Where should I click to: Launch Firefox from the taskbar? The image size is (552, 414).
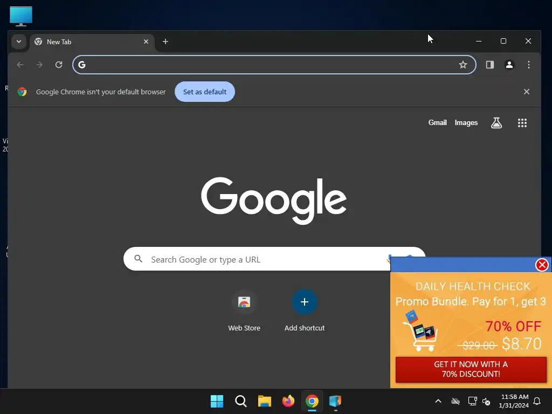[x=288, y=401]
